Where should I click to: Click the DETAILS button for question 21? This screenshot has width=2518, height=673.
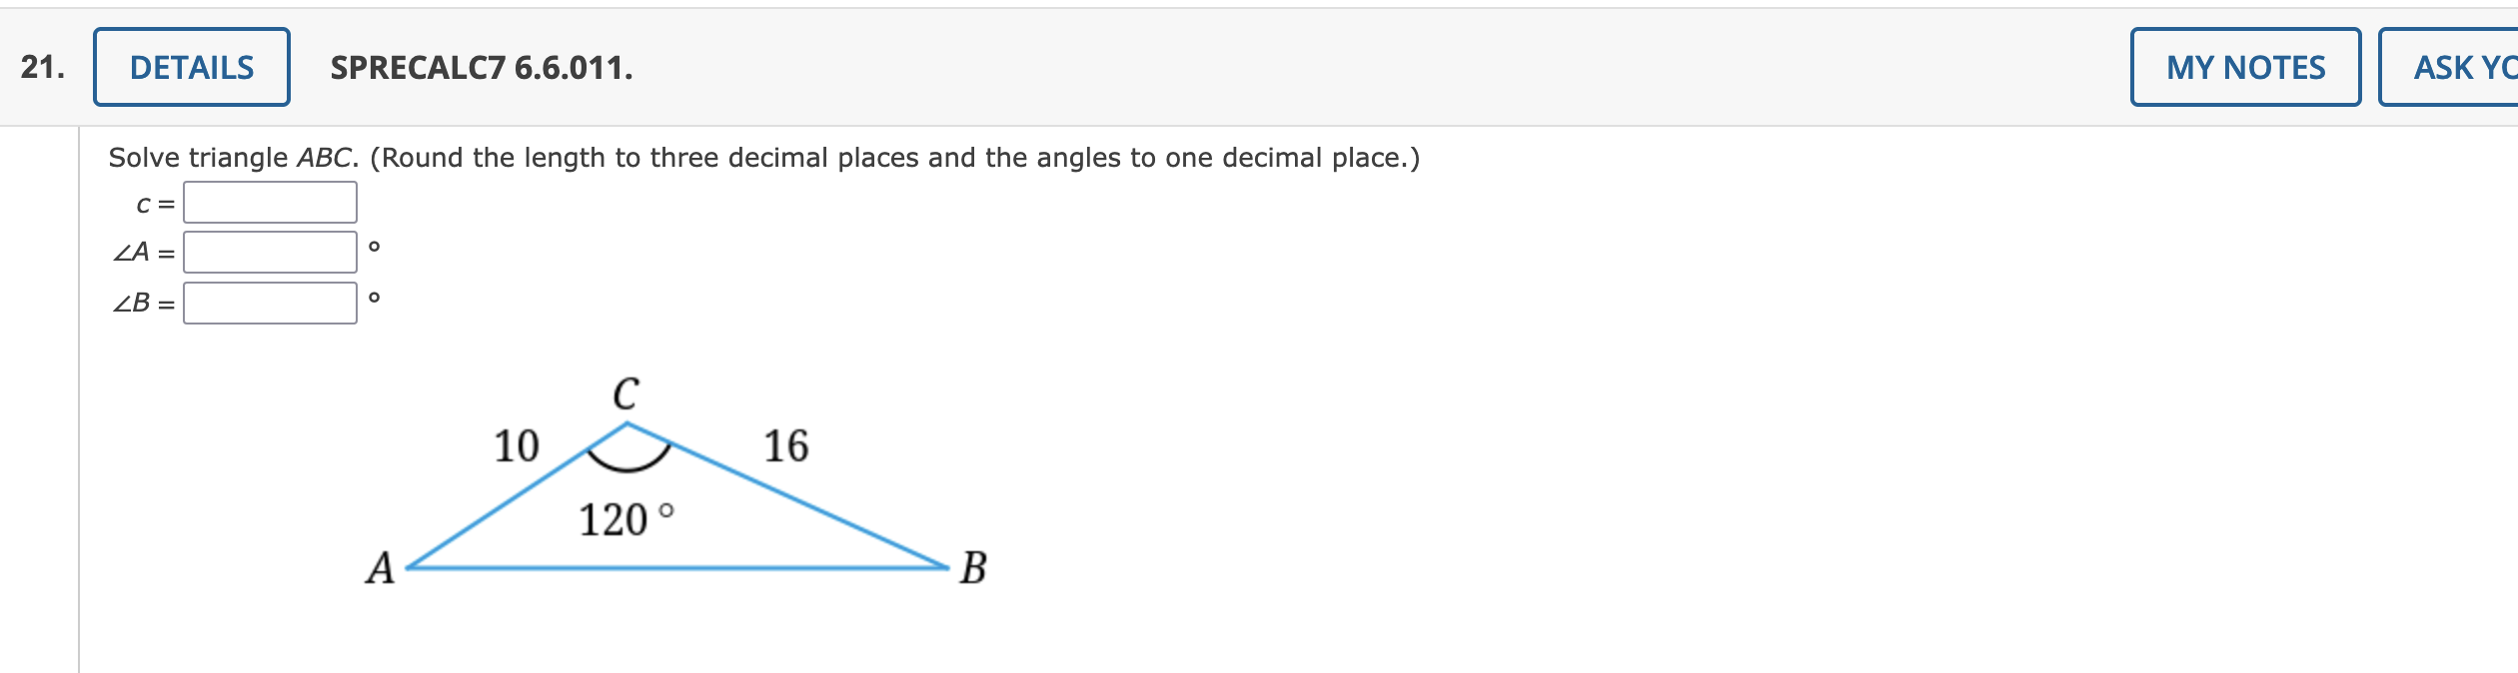coord(191,67)
